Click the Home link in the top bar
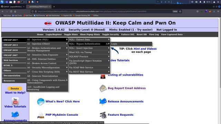 click(40, 34)
